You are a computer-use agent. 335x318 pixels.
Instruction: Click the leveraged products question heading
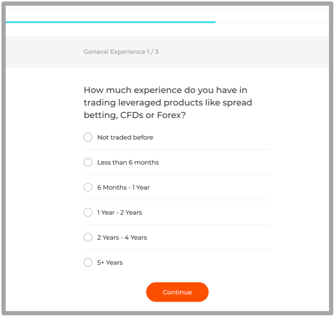click(x=168, y=102)
